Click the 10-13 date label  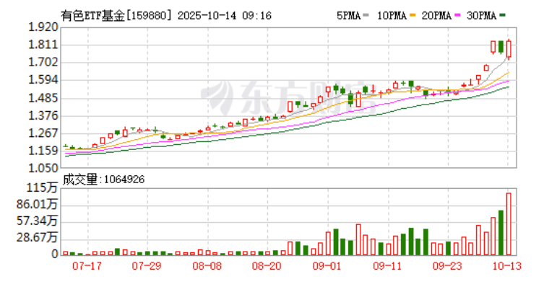pos(507,266)
